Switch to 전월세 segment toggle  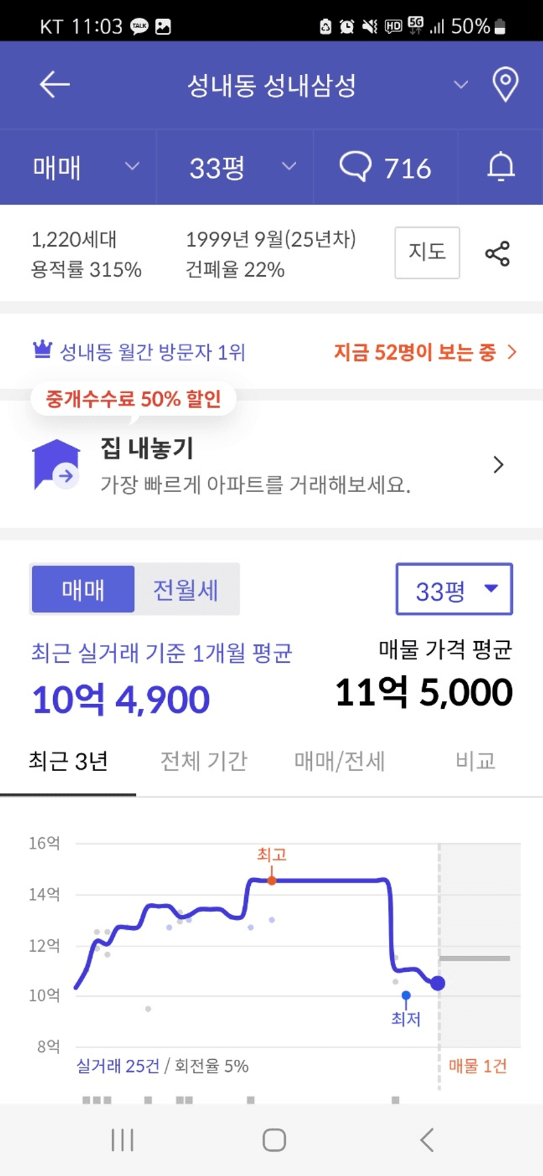tap(186, 589)
